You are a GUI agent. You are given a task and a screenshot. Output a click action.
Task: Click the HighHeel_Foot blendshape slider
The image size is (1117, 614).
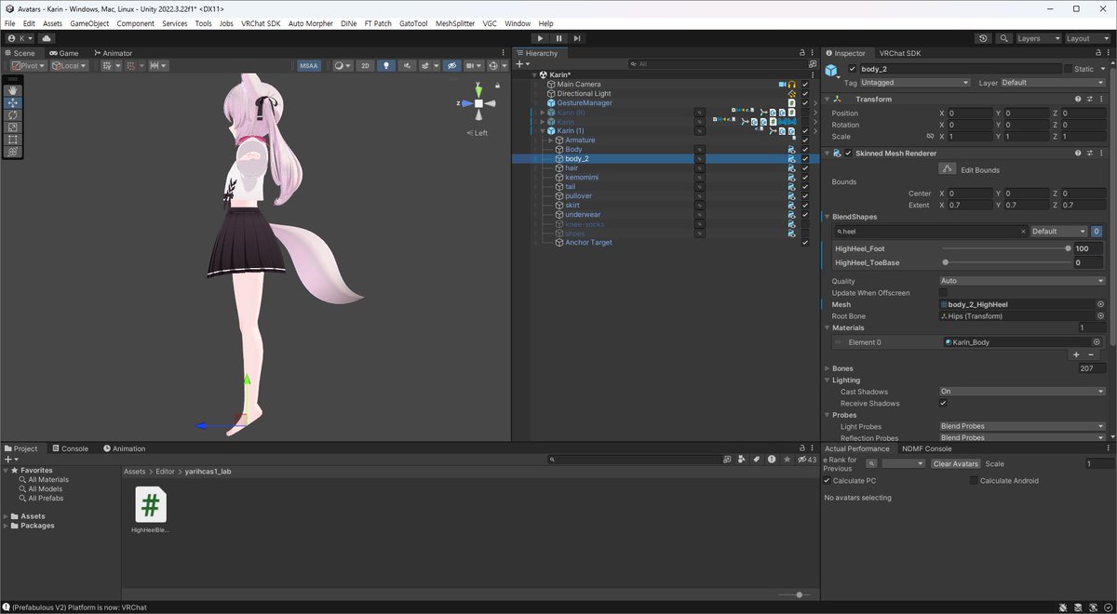pos(1005,248)
